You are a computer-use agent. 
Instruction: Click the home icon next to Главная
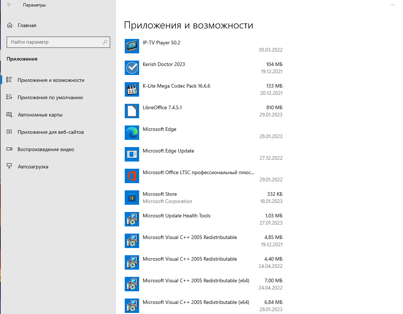click(10, 25)
